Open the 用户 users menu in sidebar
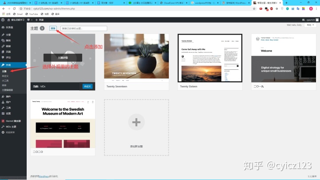320x180 pixels. point(8,102)
